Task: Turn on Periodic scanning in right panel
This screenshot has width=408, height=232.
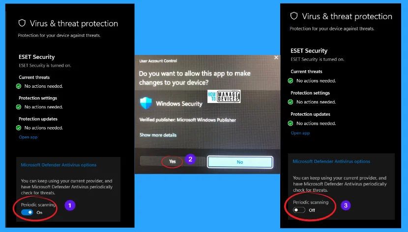Action: point(299,210)
